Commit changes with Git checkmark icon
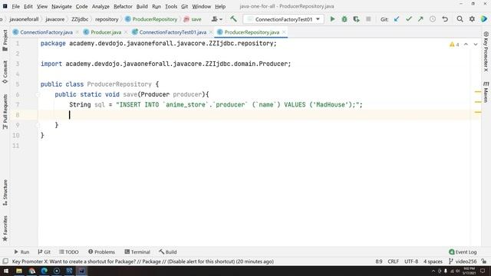Viewport: 491px width, 276px height. coord(409,19)
